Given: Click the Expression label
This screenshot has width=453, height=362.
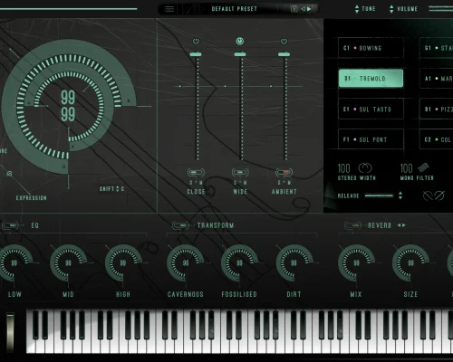Looking at the screenshot, I should tap(32, 198).
